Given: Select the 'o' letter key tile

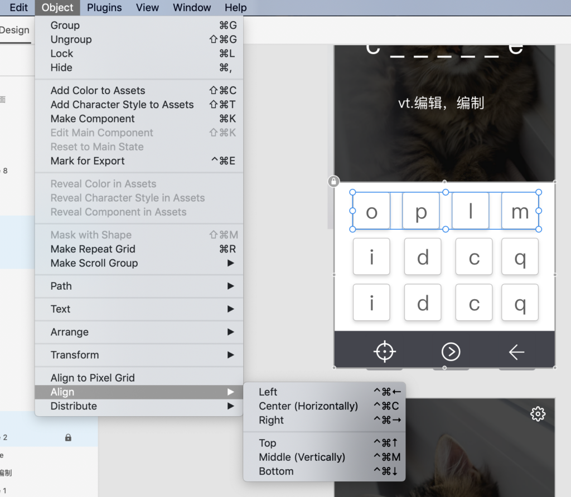Looking at the screenshot, I should pyautogui.click(x=371, y=212).
